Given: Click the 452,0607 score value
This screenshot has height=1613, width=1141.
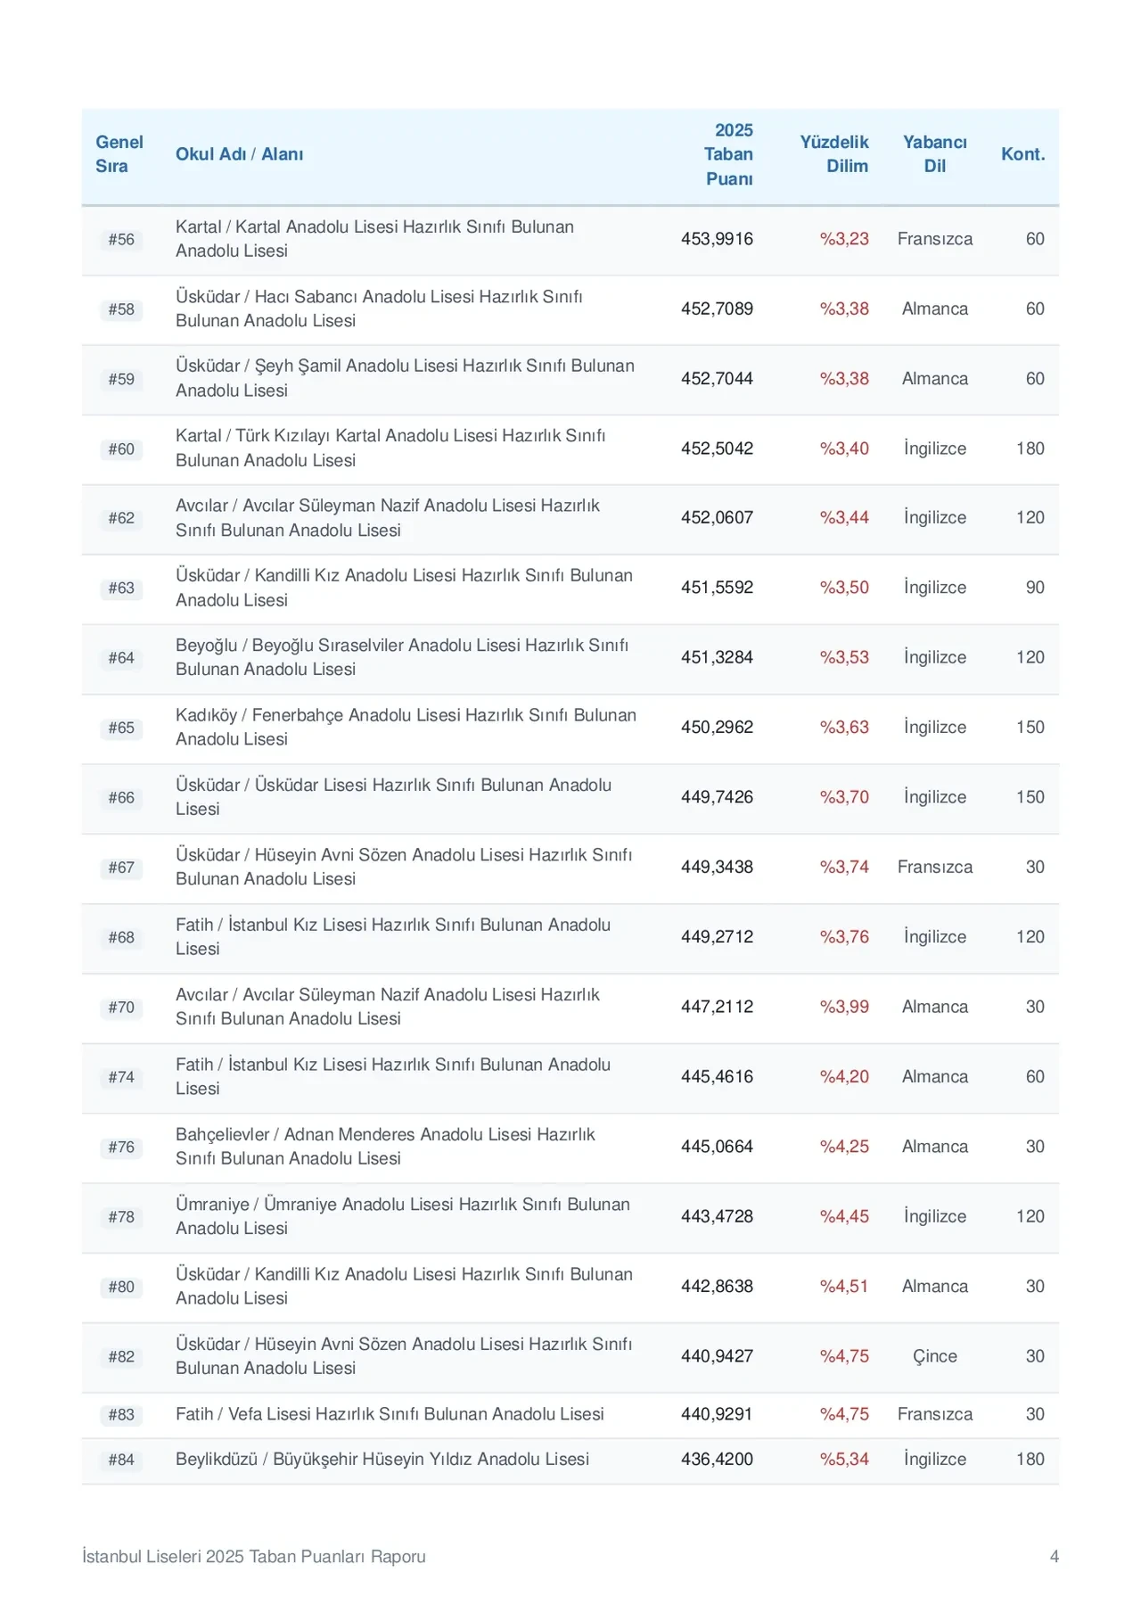Looking at the screenshot, I should pos(717,518).
